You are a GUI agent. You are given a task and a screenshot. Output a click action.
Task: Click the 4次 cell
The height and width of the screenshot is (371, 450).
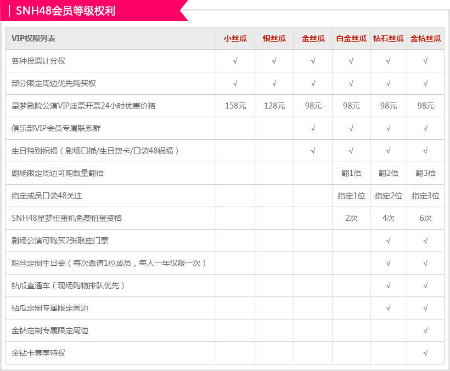tap(389, 218)
